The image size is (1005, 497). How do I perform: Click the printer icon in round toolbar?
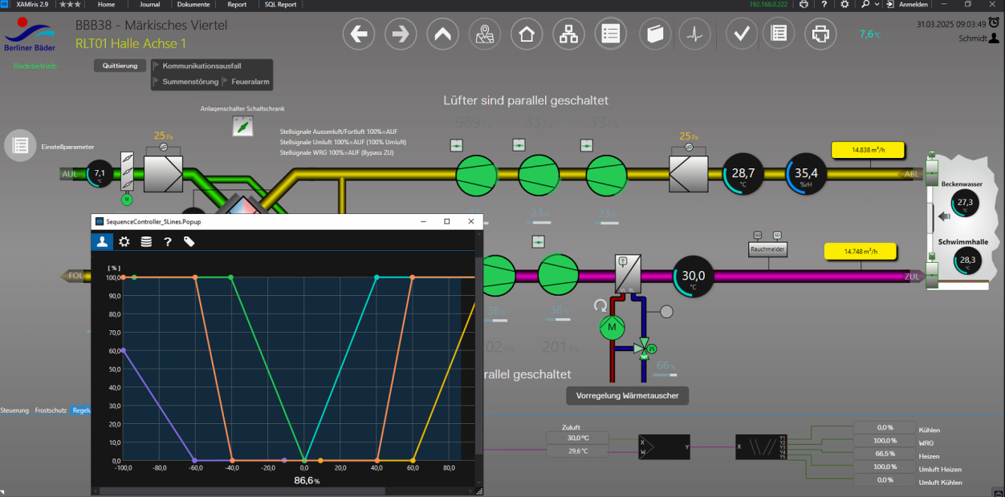coord(820,34)
